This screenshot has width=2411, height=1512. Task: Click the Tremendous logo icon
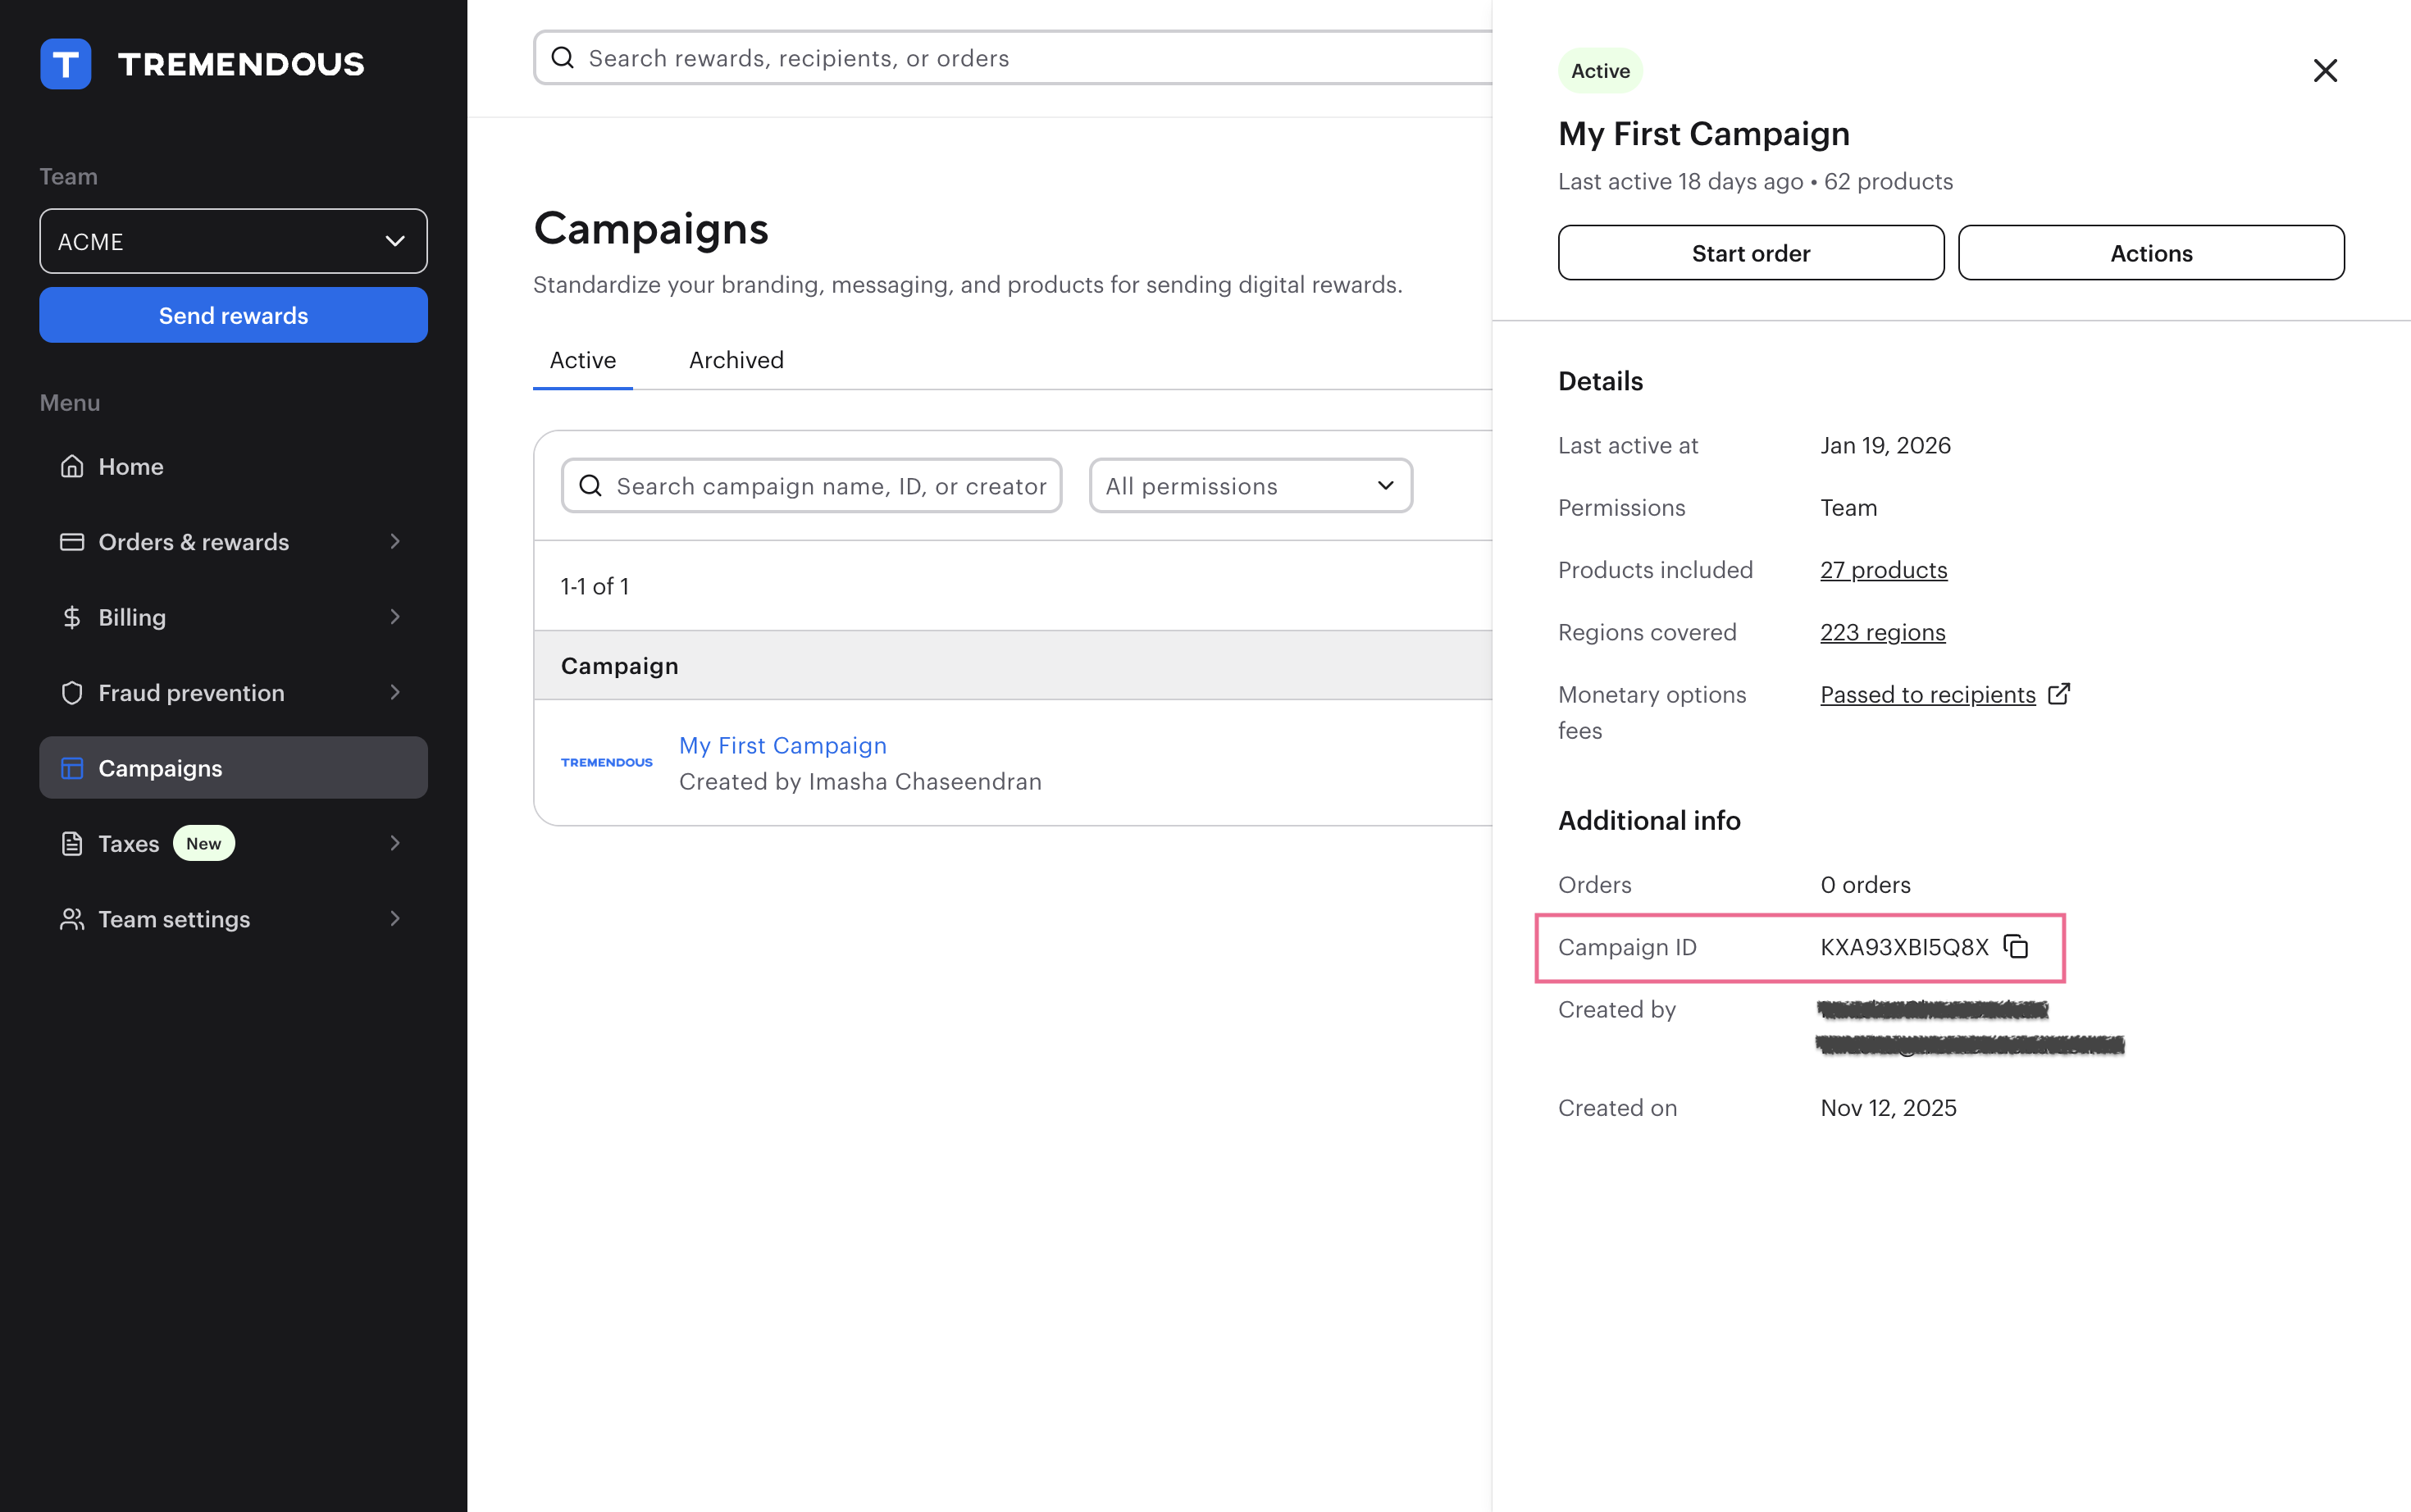pyautogui.click(x=66, y=64)
